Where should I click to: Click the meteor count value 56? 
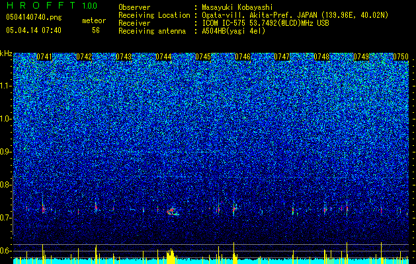pos(96,30)
